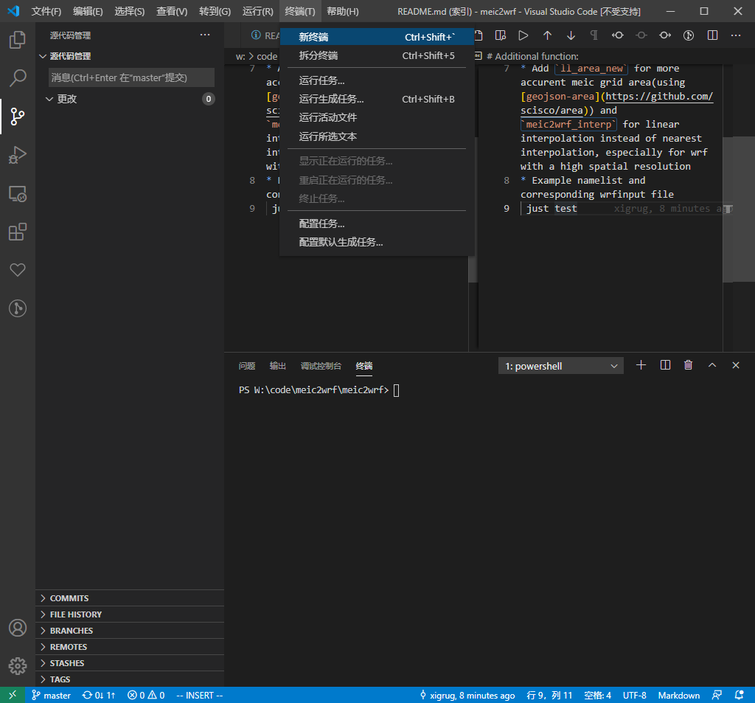Open the GitLens icon in activity bar
Viewport: 755px width, 703px height.
point(18,308)
